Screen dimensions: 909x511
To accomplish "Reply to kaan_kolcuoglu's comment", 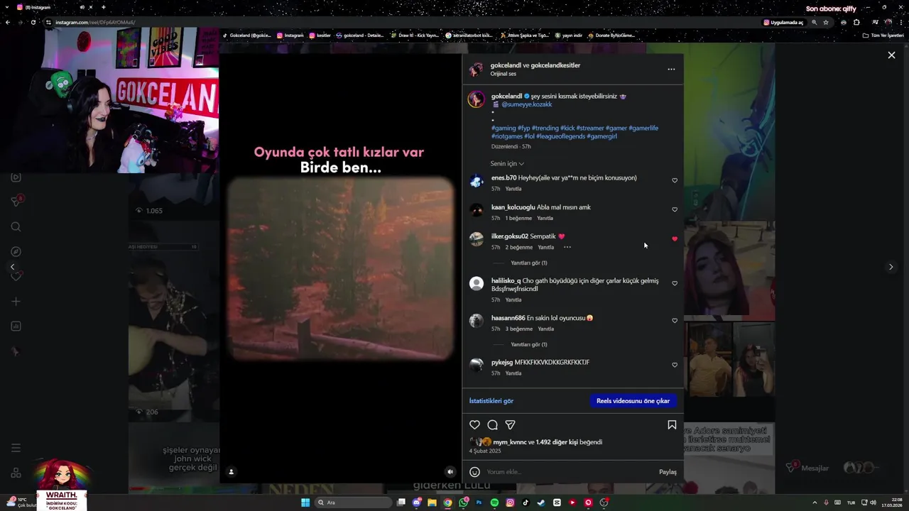I will [x=545, y=218].
